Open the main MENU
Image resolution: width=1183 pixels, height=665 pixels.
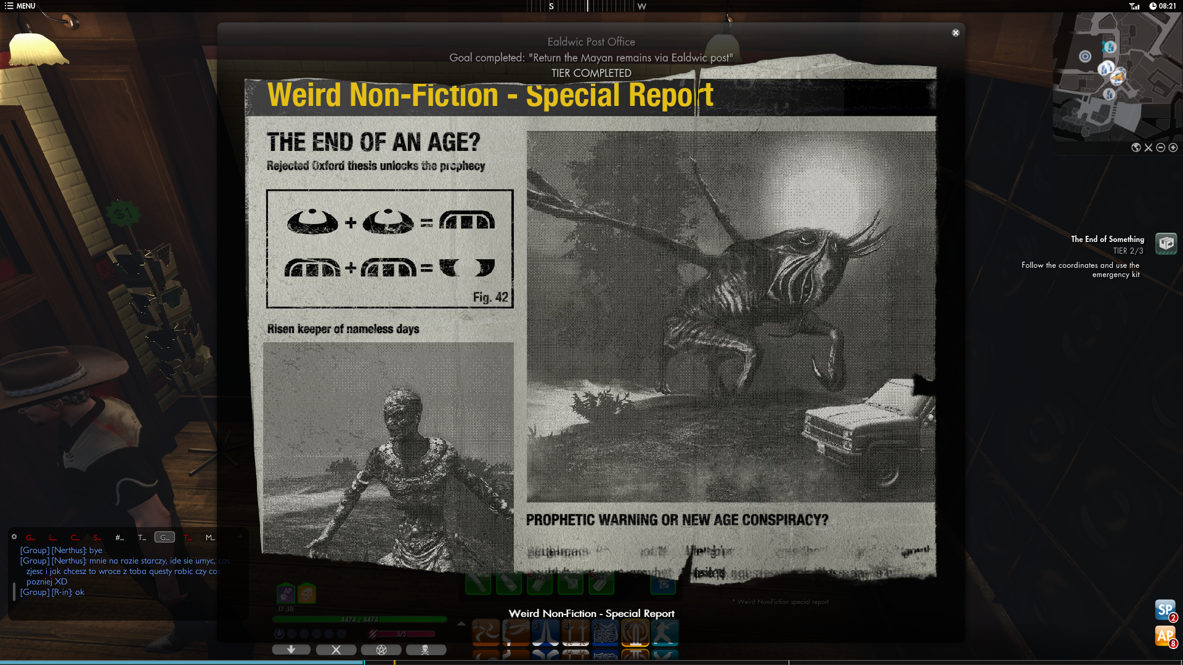(20, 6)
